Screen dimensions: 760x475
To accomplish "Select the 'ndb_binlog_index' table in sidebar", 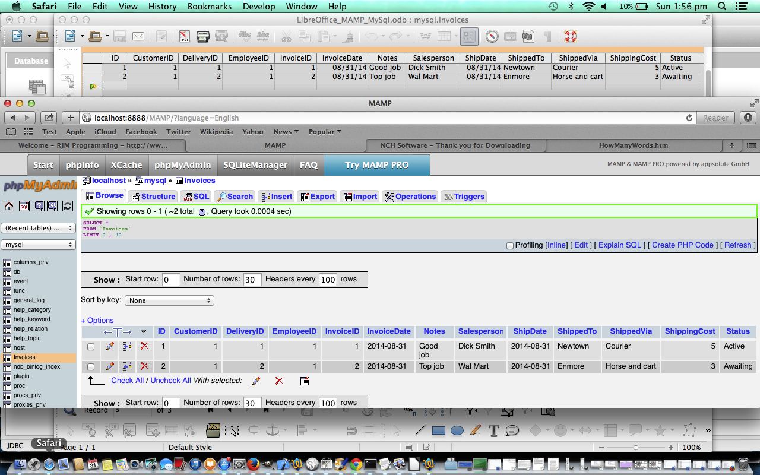I will tap(37, 367).
